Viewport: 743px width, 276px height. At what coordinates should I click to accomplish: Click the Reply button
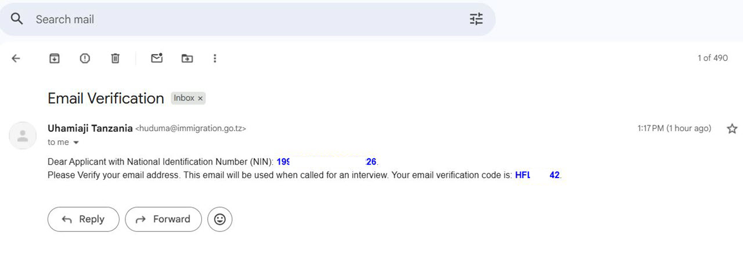[83, 219]
